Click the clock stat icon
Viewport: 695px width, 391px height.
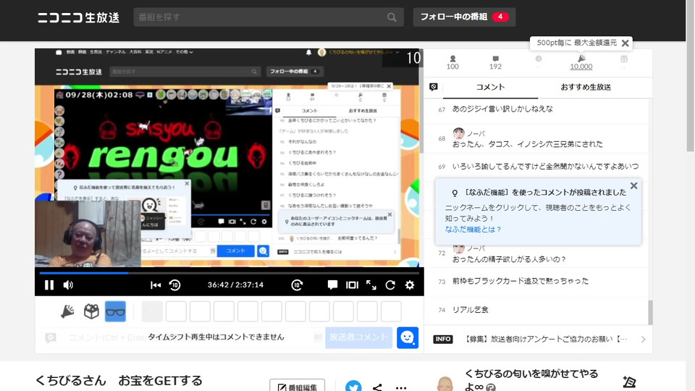click(x=539, y=59)
